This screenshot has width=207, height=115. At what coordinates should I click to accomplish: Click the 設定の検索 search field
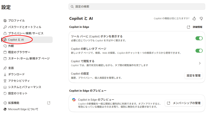[137, 7]
